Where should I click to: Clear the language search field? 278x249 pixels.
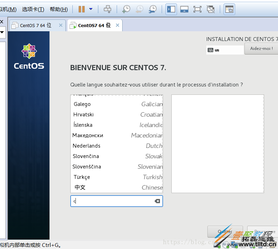157,201
